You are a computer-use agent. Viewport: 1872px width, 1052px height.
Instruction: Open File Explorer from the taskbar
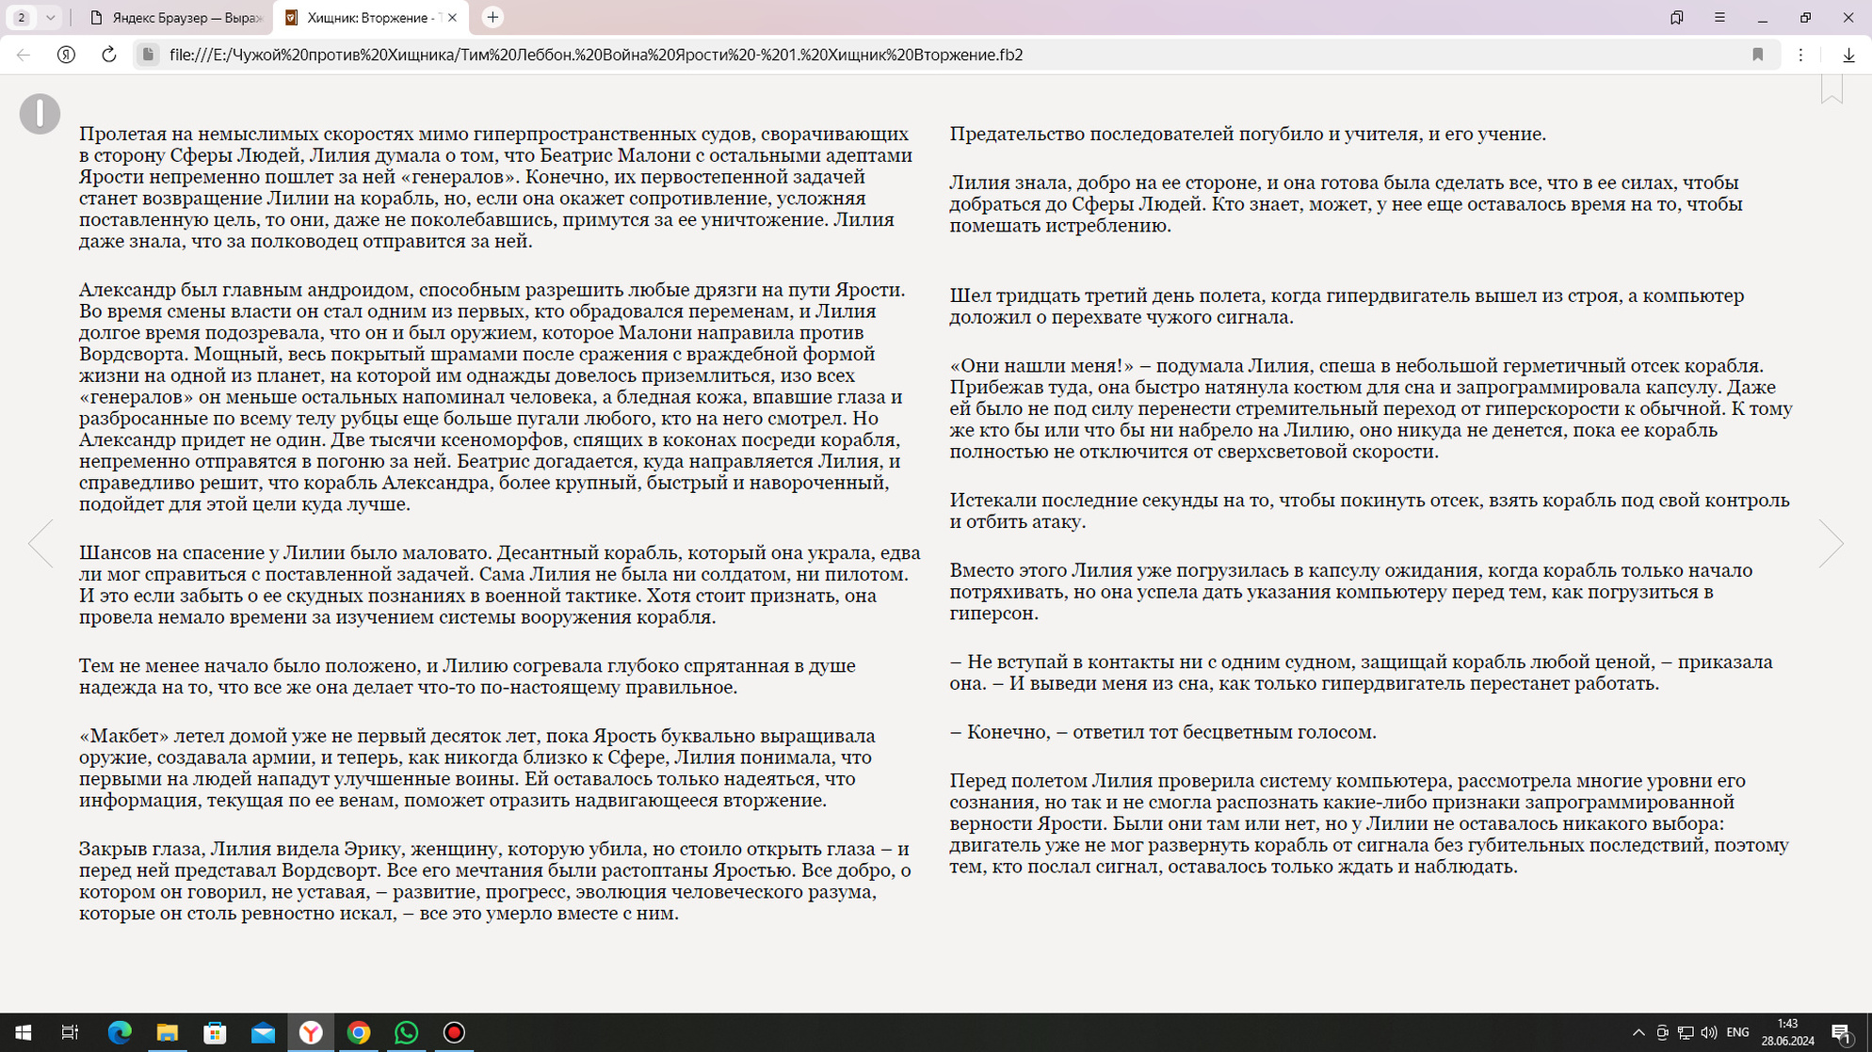(168, 1032)
